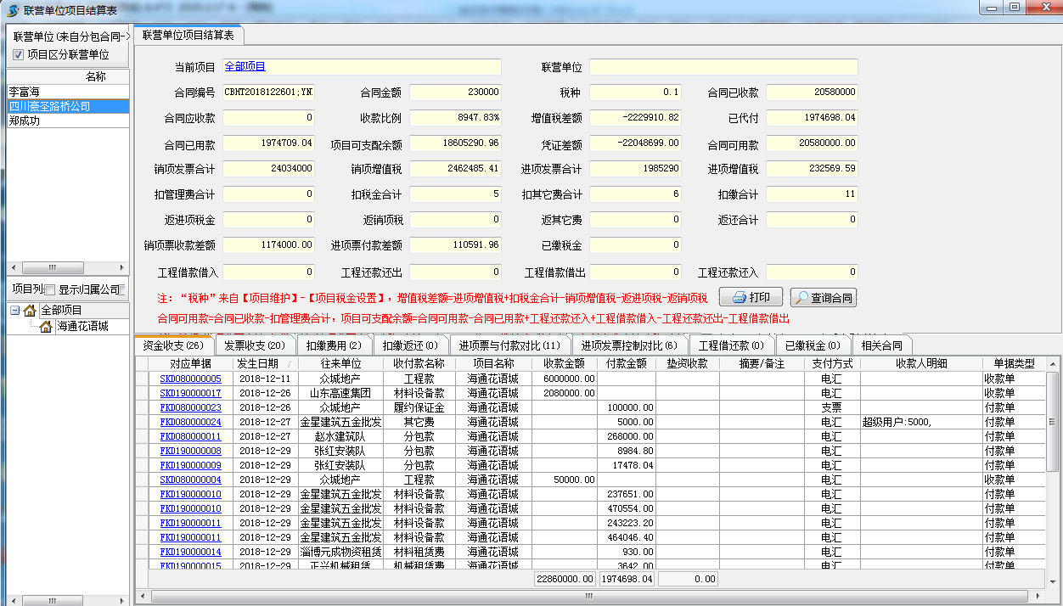Sort by the 发生日期 column header
This screenshot has width=1063, height=606.
265,364
